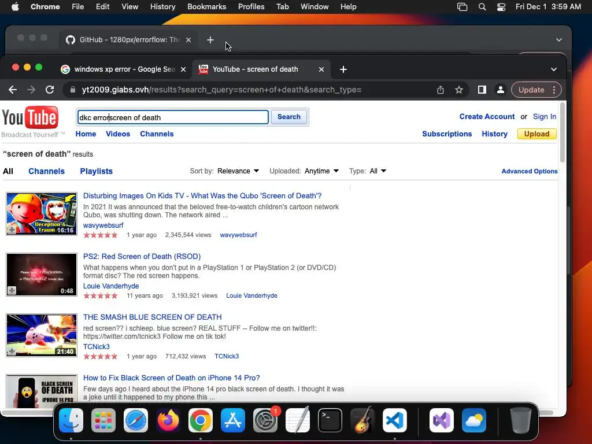Screen dimensions: 592x444
Task: Open the PS2 Red Screen of Death thumbnail
Action: pos(42,275)
